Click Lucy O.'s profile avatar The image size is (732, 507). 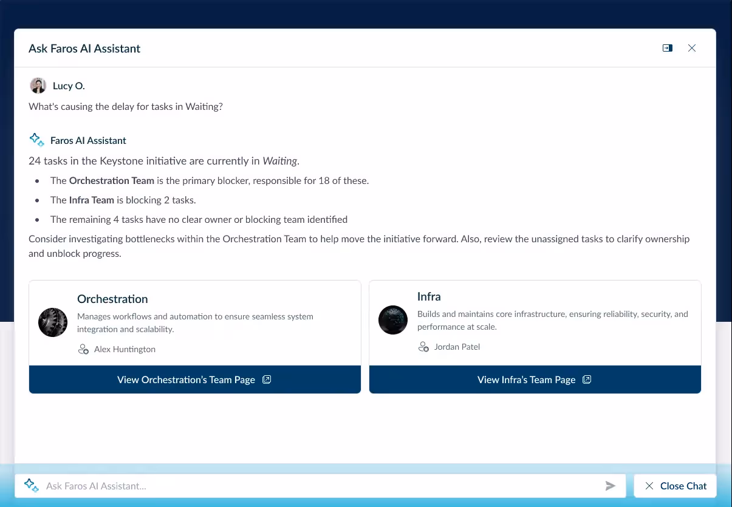pos(38,85)
